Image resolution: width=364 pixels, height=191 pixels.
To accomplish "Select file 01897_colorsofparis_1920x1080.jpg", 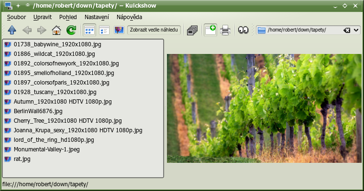I will [x=62, y=83].
